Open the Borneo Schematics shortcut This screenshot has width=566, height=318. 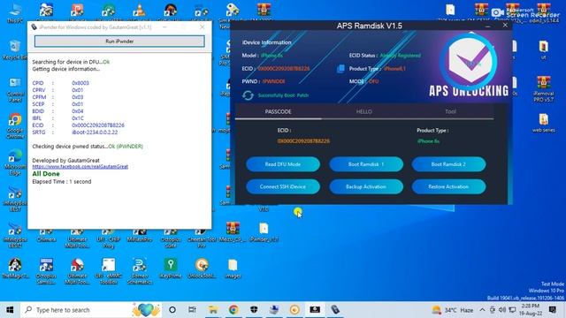click(140, 271)
